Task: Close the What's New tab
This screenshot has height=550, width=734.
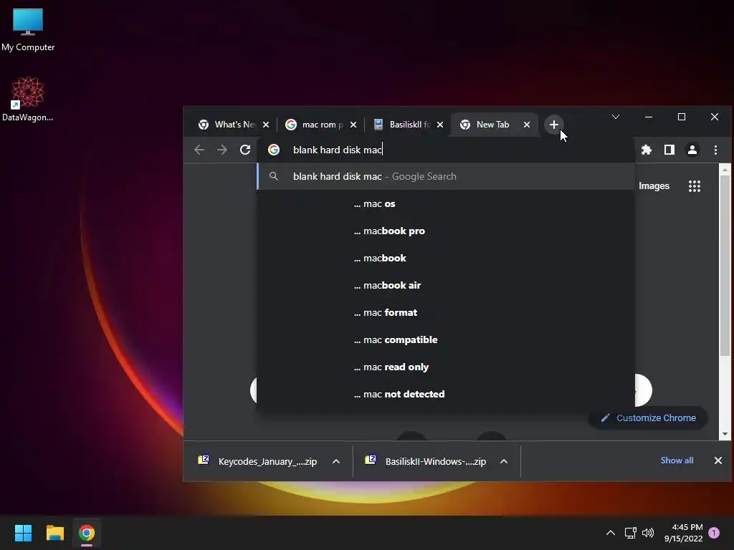Action: (266, 125)
